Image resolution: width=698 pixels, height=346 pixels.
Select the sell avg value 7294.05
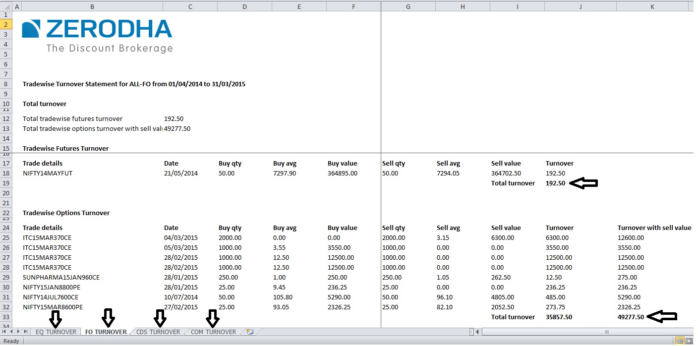tap(448, 173)
